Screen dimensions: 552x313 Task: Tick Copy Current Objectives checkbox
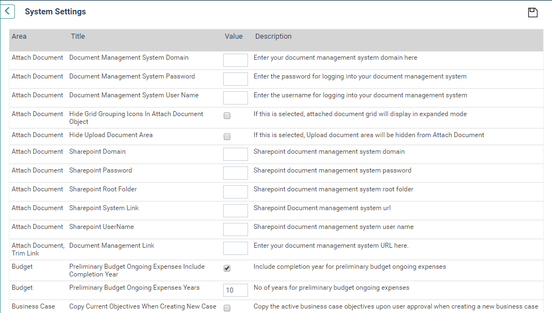pyautogui.click(x=227, y=308)
